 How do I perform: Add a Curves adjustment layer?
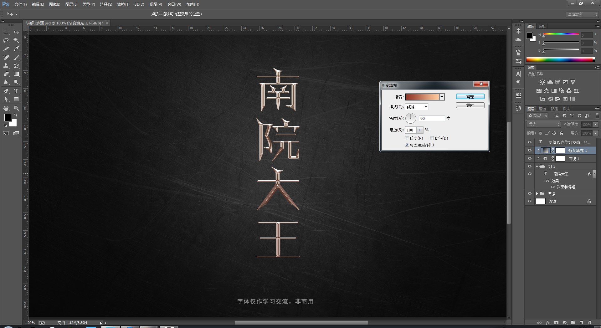pyautogui.click(x=558, y=82)
